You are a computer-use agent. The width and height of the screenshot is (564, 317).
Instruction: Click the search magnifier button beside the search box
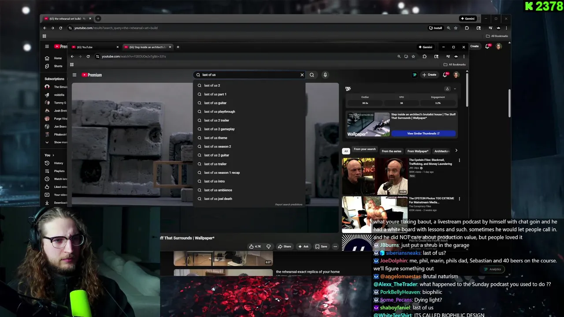tap(312, 75)
